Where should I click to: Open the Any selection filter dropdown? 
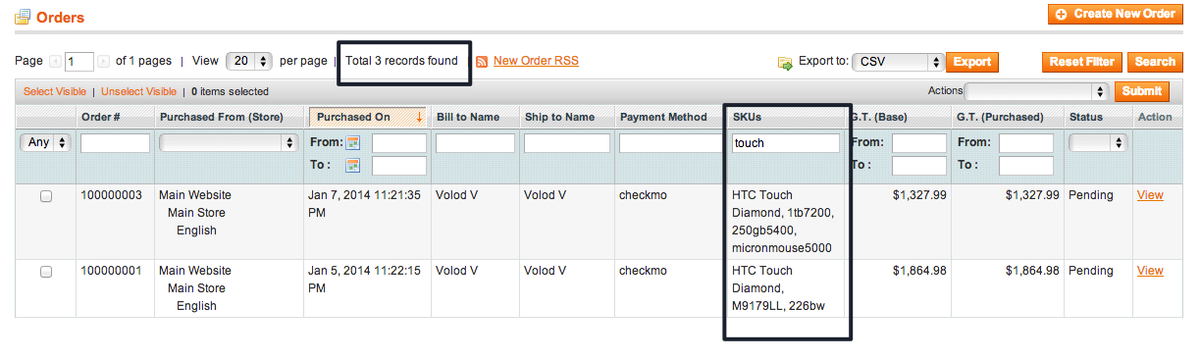(46, 142)
